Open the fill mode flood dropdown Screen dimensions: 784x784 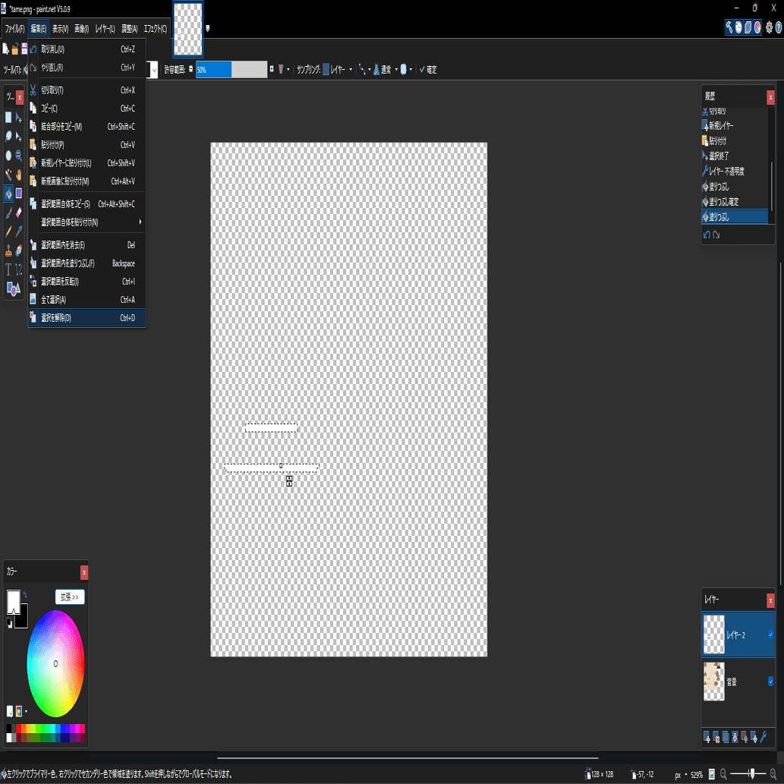(x=283, y=70)
